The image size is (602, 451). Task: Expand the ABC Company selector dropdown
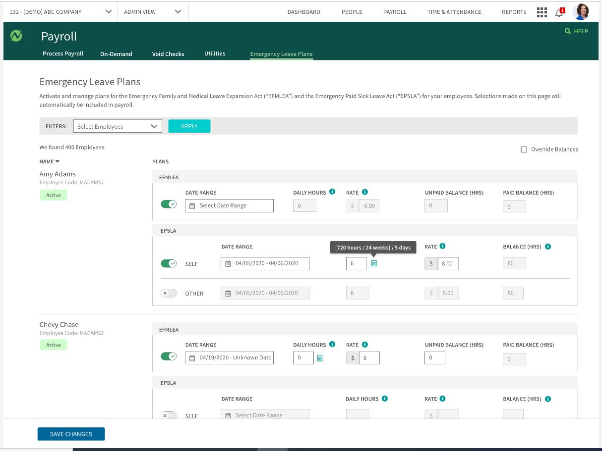tap(60, 12)
